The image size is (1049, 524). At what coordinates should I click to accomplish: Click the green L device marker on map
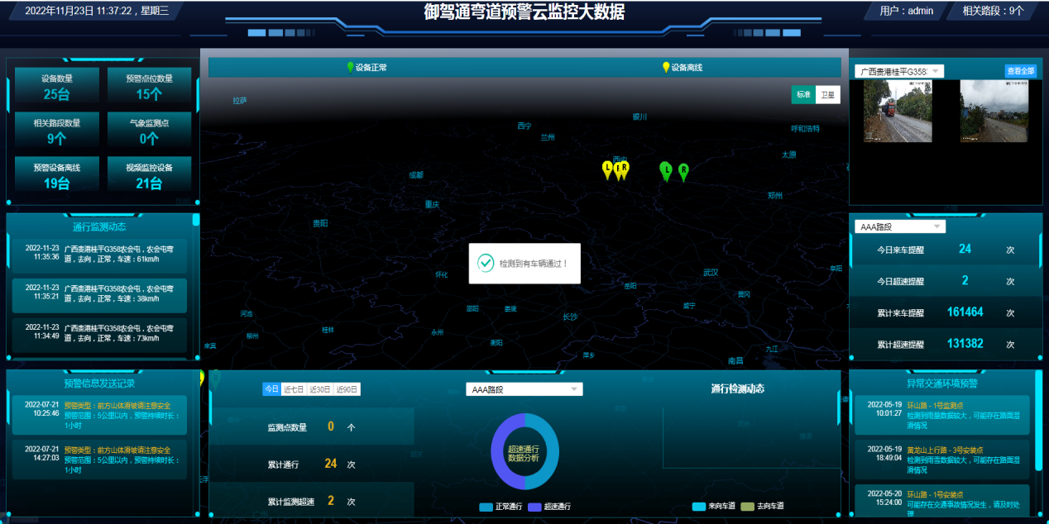click(x=665, y=169)
